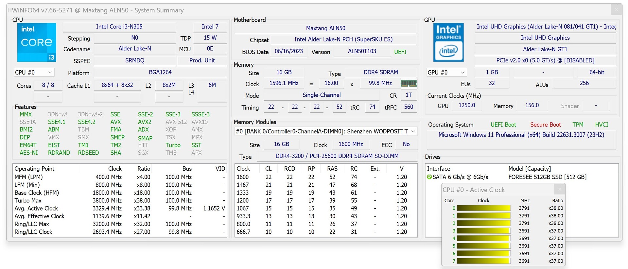
Task: Click the DDR4-3200 / PC4-25600 type field
Action: tap(337, 156)
